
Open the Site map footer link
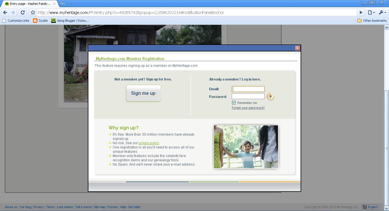coord(100,207)
